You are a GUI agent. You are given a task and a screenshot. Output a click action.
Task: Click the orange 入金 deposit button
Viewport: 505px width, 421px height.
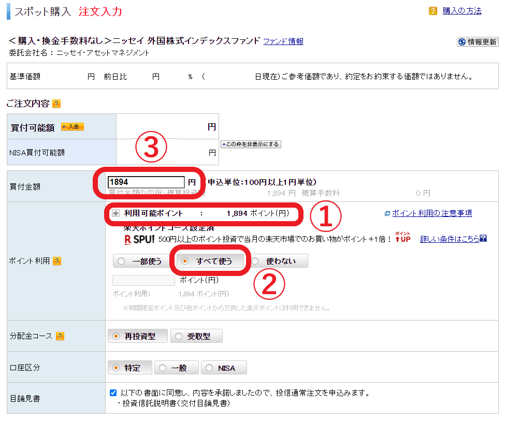73,127
